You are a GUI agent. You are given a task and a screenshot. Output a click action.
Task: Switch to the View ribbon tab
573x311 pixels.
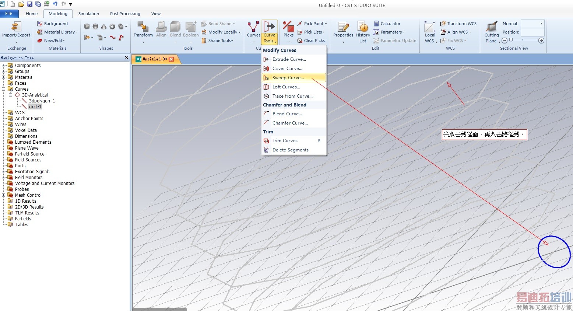156,14
